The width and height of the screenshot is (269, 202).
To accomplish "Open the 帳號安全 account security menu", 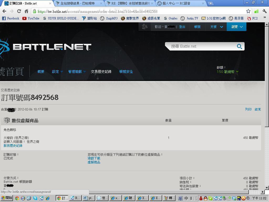I will 126,72.
